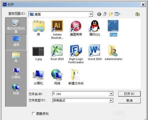Select the 库 folder in the file list
This screenshot has width=148, height=120.
click(38, 28)
